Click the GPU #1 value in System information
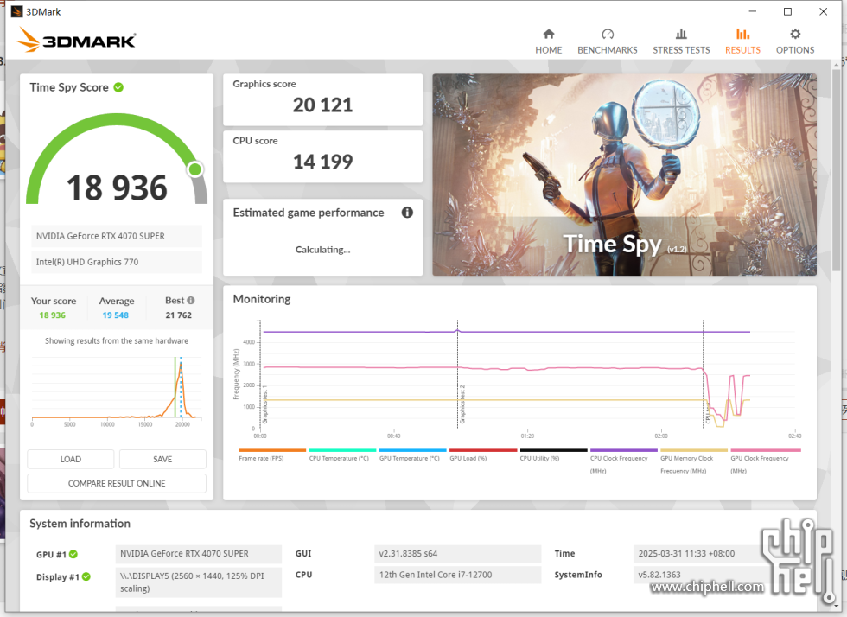This screenshot has height=617, width=847. 198,554
